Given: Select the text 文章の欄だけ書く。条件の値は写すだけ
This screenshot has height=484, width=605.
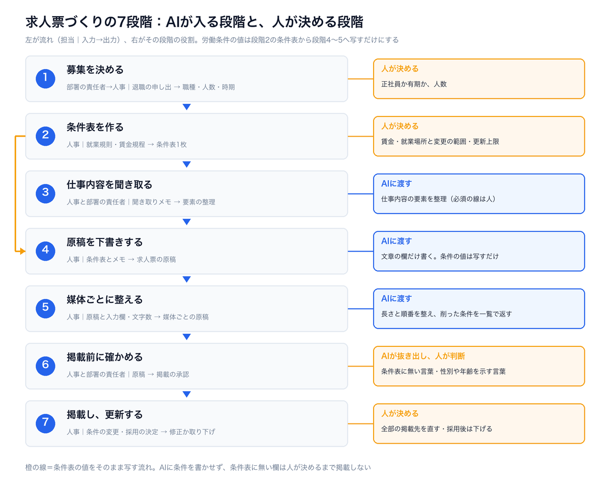Looking at the screenshot, I should (x=440, y=257).
